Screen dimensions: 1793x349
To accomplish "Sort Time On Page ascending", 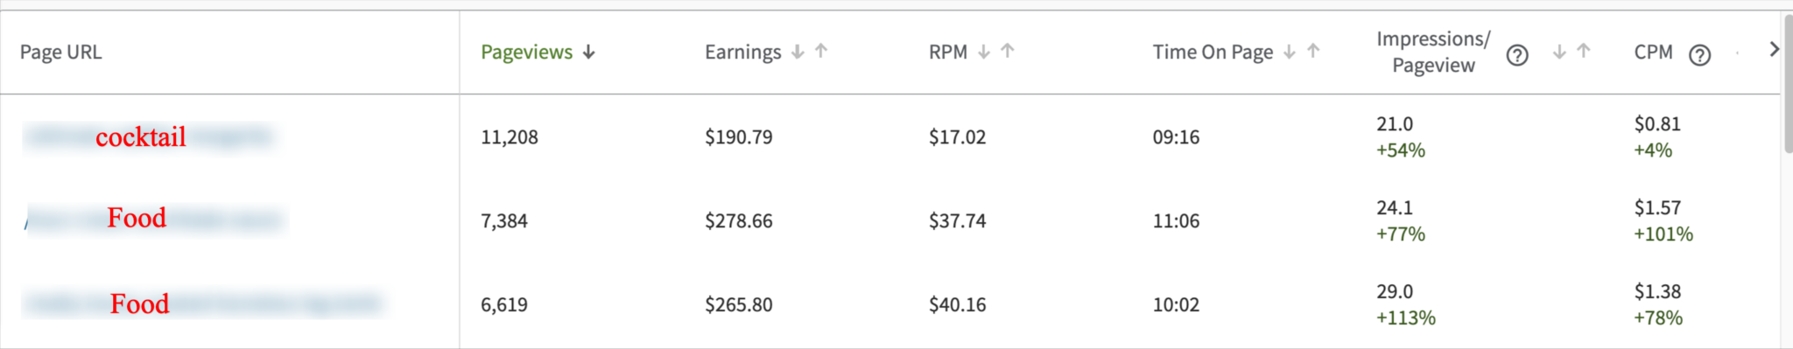I will tap(1313, 51).
